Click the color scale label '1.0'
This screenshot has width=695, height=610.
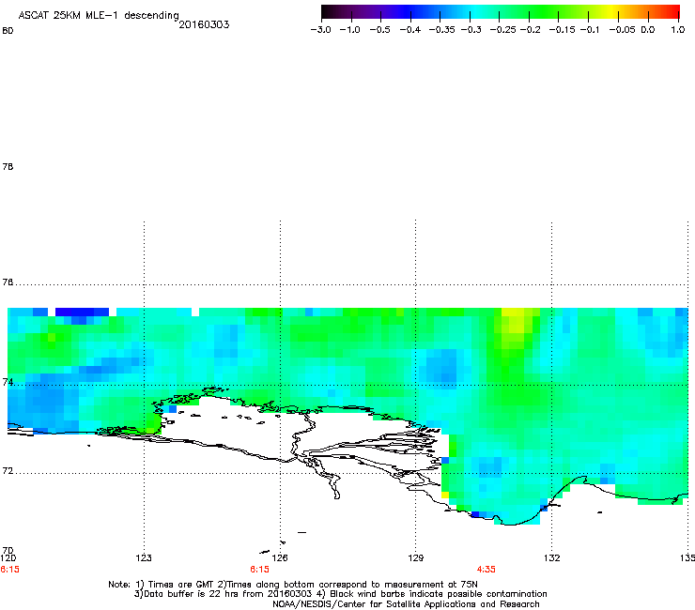point(678,30)
